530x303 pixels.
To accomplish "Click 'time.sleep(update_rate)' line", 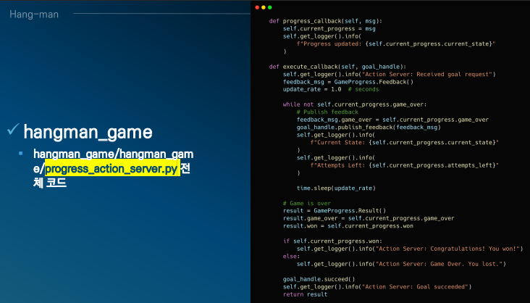I will pyautogui.click(x=336, y=188).
